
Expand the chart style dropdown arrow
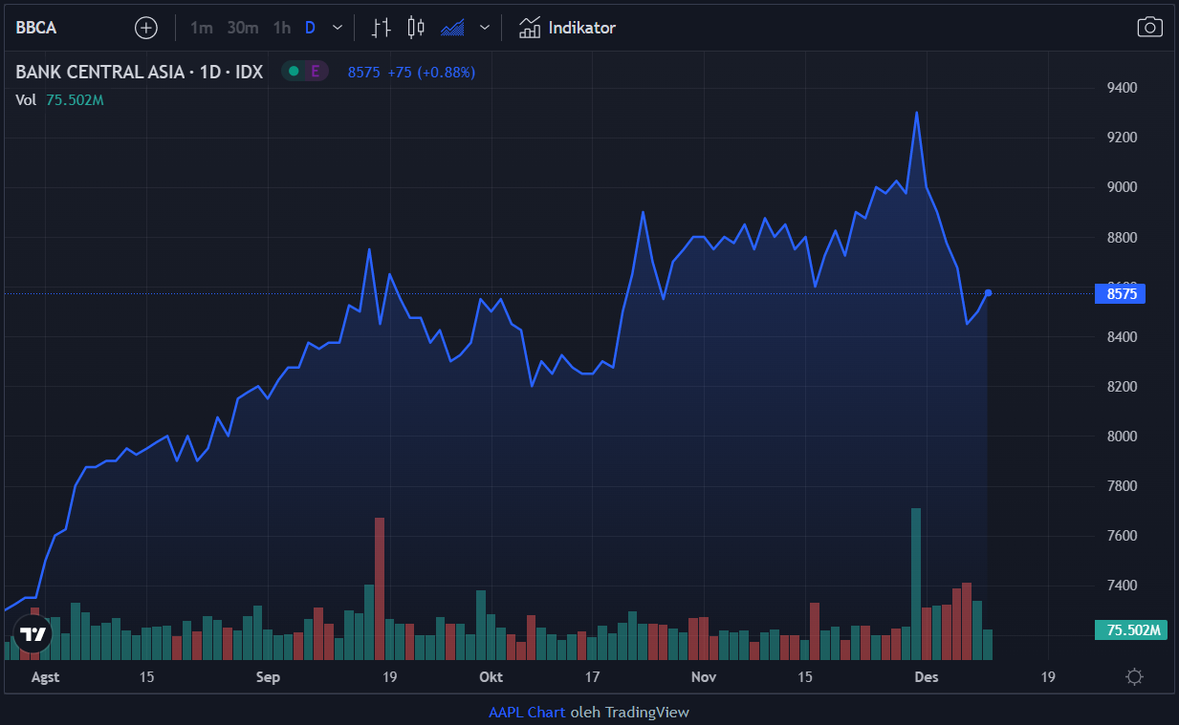(485, 28)
